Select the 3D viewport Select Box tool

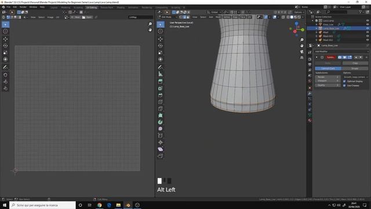(161, 24)
